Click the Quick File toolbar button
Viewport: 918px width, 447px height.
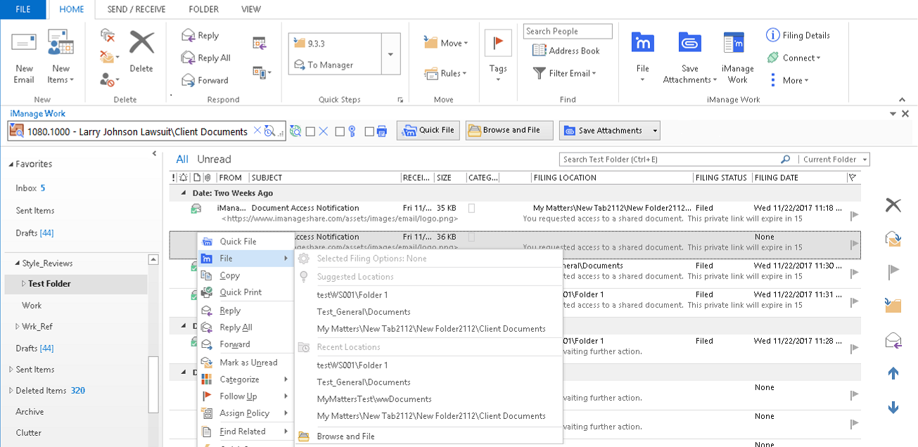[x=428, y=131]
